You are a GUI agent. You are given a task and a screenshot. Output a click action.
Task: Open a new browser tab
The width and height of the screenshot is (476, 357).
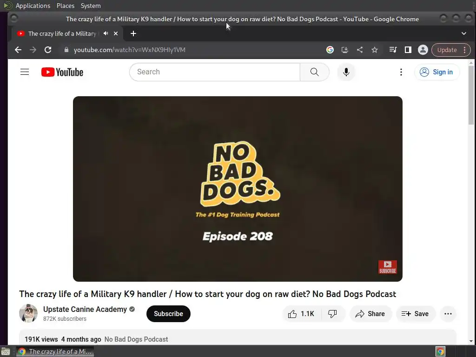[x=133, y=33]
